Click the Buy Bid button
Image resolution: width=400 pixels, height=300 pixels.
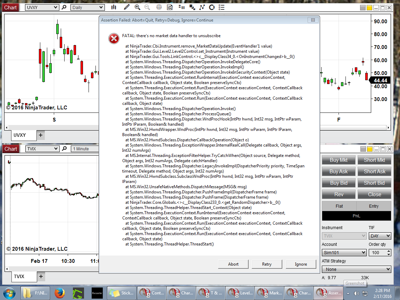click(339, 183)
